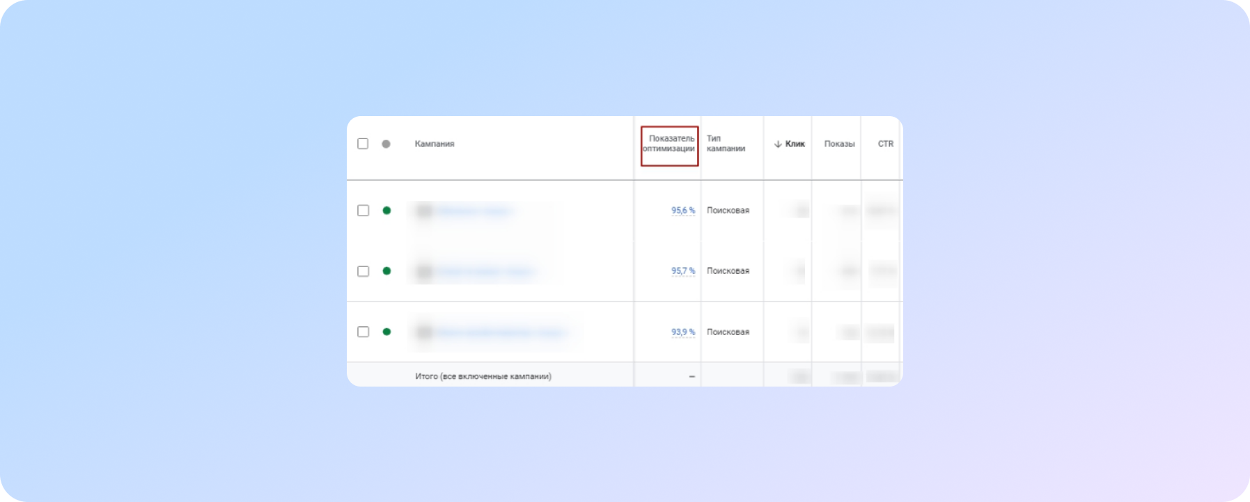This screenshot has height=502, width=1250.
Task: Click the sort arrow next to Клик
Action: click(778, 144)
